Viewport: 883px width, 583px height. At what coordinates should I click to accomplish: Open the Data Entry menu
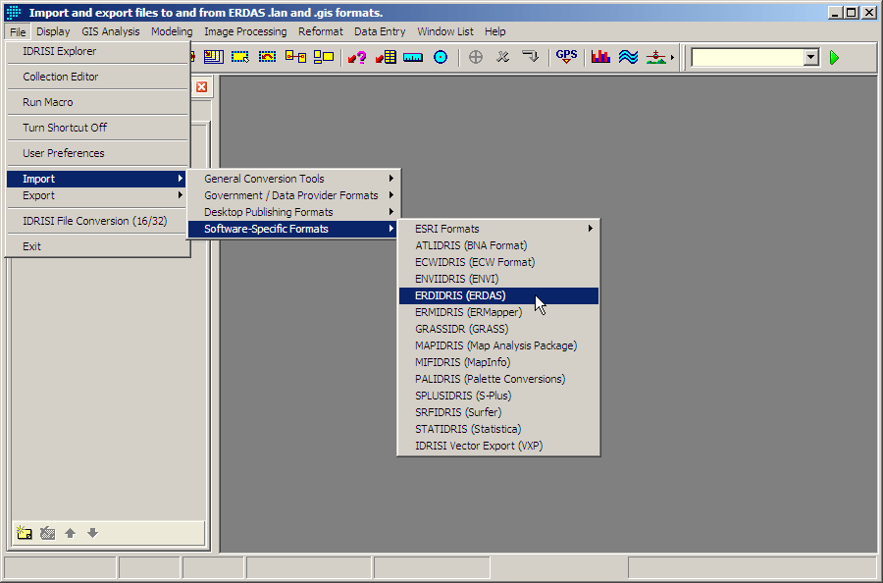[380, 31]
